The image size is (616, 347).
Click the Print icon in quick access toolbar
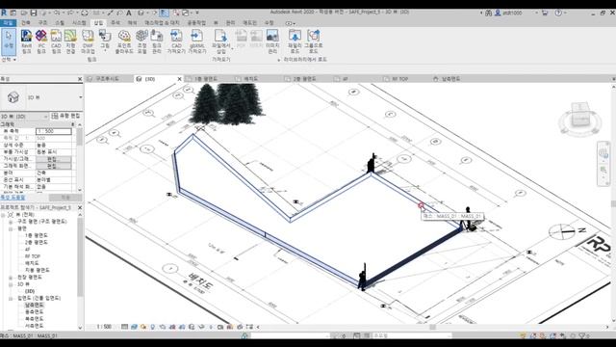85,13
